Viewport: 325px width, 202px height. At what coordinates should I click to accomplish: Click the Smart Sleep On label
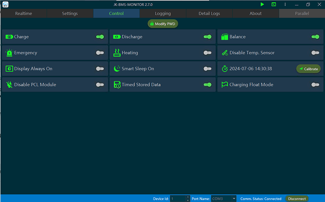pos(138,69)
